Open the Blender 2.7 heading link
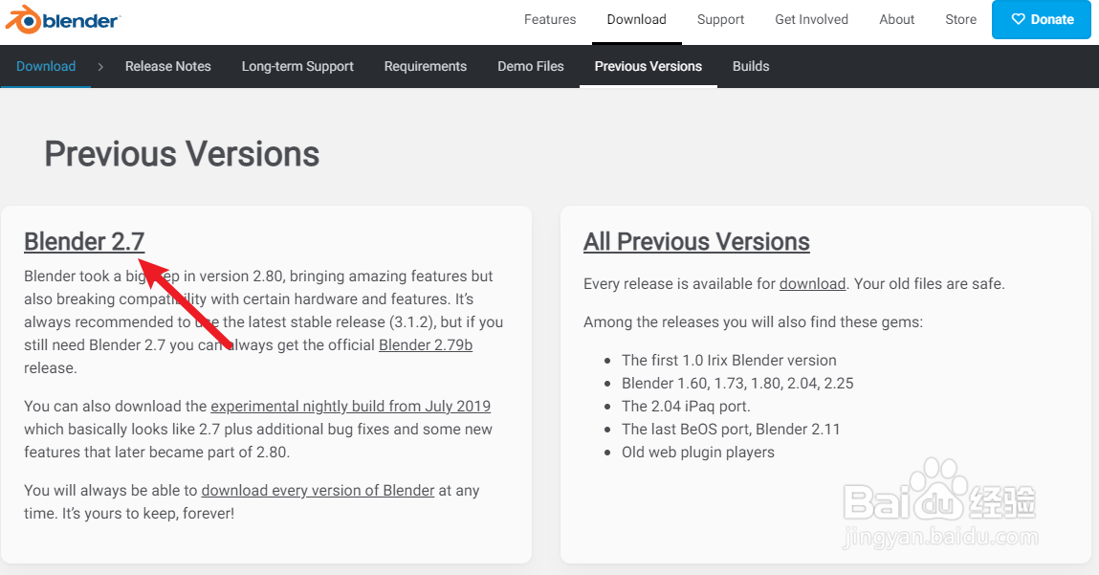1099x575 pixels. (84, 242)
